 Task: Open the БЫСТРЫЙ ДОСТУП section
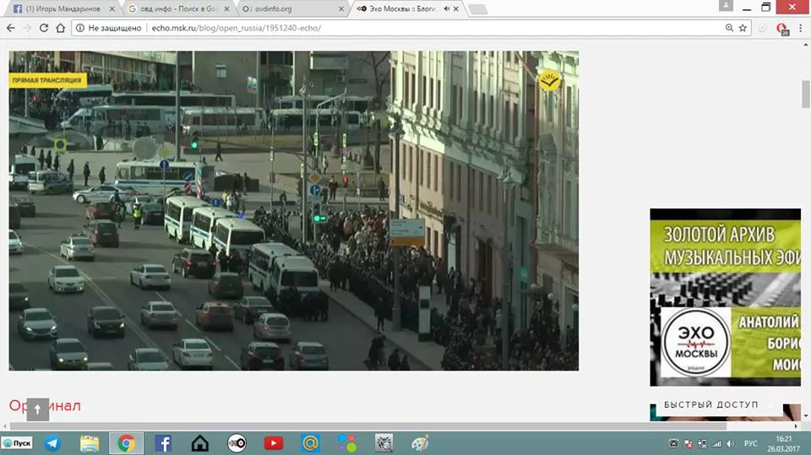(x=710, y=405)
